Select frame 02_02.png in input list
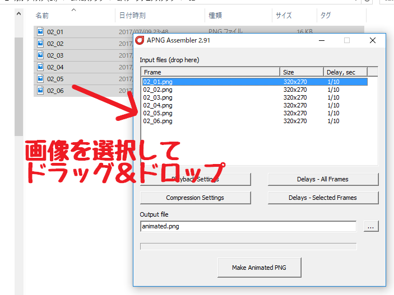394x295 pixels. (x=255, y=90)
